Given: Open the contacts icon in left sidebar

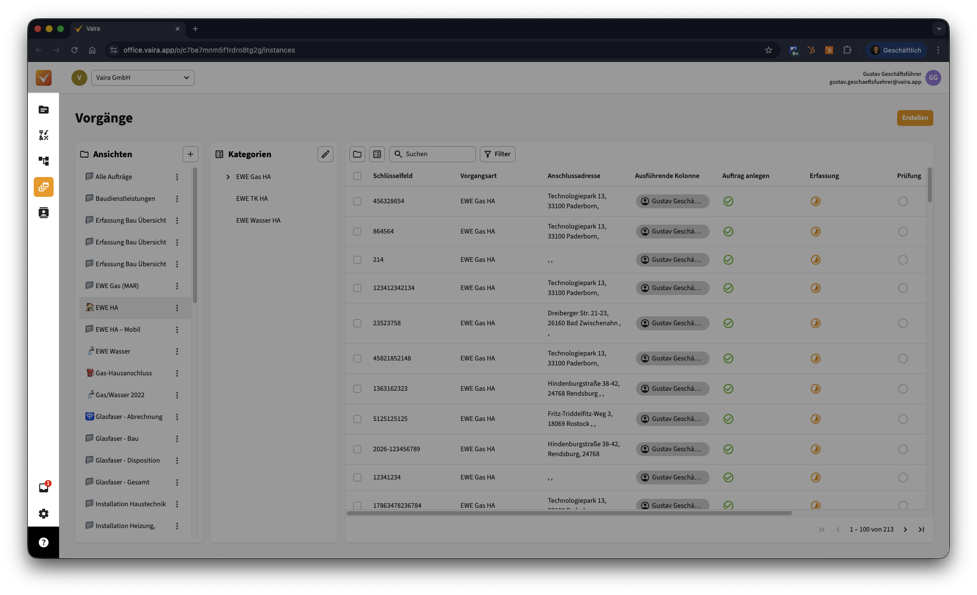Looking at the screenshot, I should [44, 213].
